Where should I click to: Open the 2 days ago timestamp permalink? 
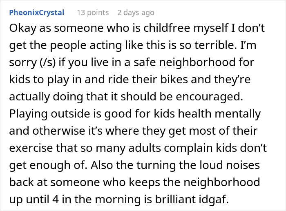136,13
